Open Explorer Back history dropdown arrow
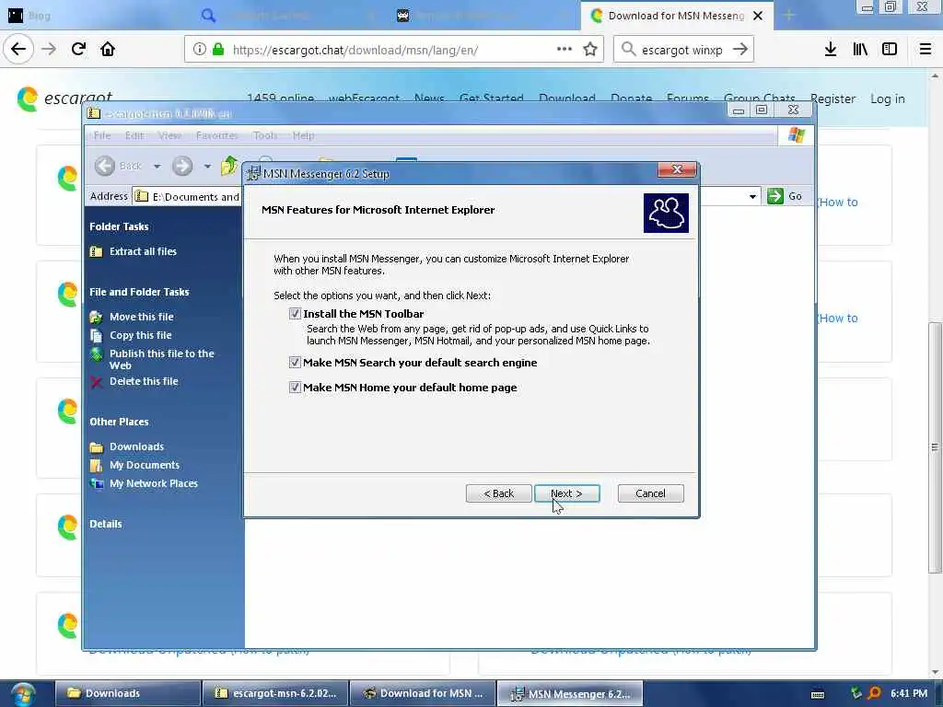 pos(157,166)
